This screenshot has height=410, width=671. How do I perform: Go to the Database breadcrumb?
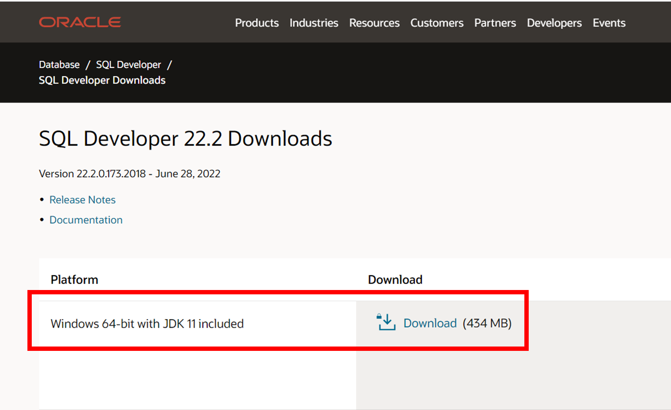tap(59, 65)
